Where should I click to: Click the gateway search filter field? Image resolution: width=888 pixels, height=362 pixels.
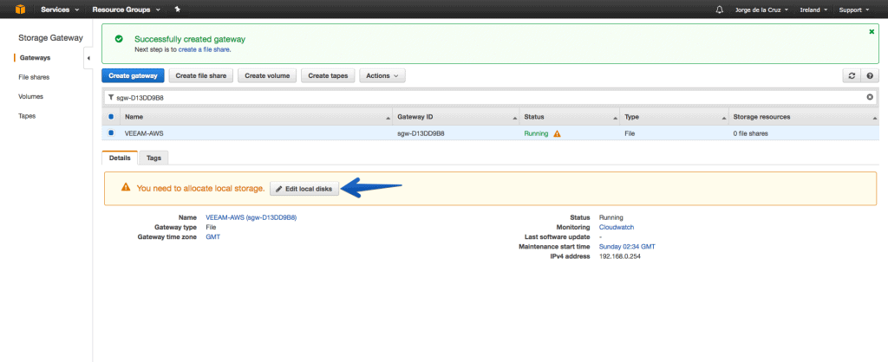pos(491,97)
